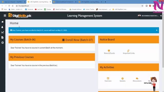164x92 pixels.
Task: Bookmark this page with the star icon
Action: (142, 6)
